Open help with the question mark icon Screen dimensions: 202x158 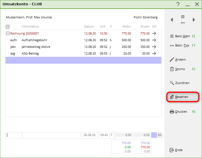[x=178, y=4]
